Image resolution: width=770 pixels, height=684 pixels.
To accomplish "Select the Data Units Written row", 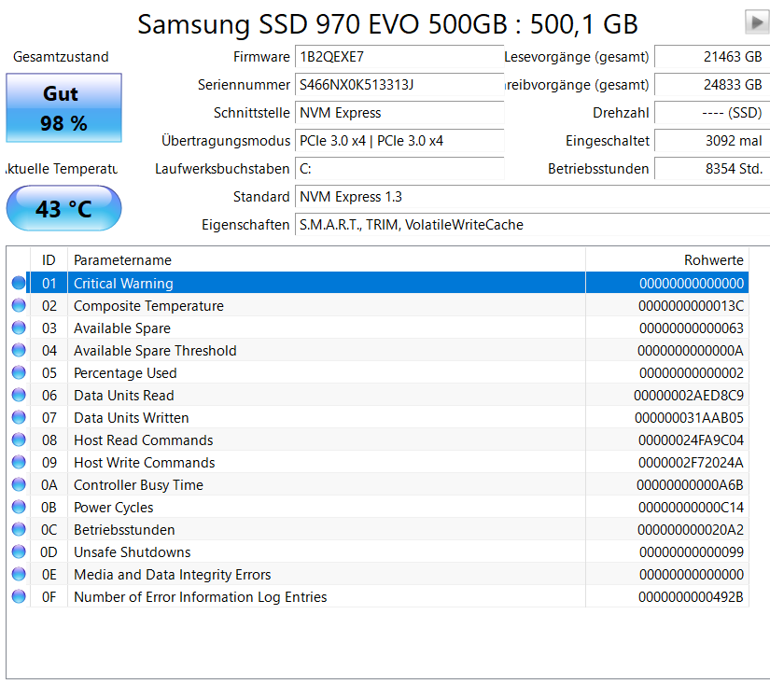I will coord(378,417).
